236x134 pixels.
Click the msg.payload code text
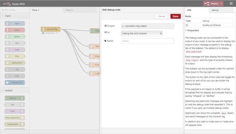tap(194, 52)
